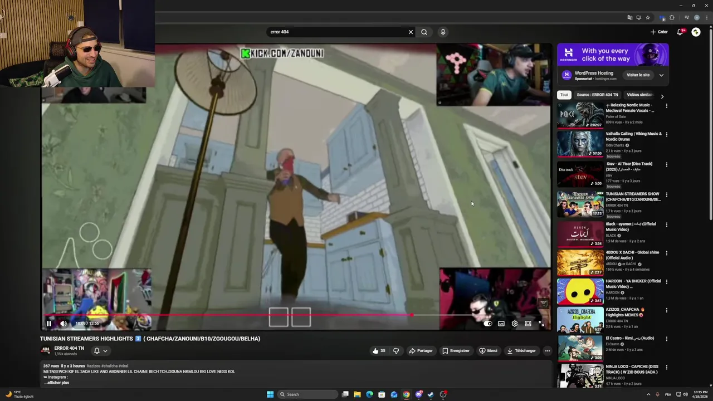The image size is (713, 401).
Task: Open the YouTube account avatar menu
Action: click(x=696, y=32)
